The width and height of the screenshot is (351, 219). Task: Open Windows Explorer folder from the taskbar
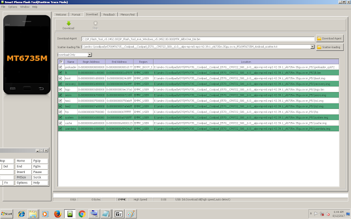(x=33, y=214)
